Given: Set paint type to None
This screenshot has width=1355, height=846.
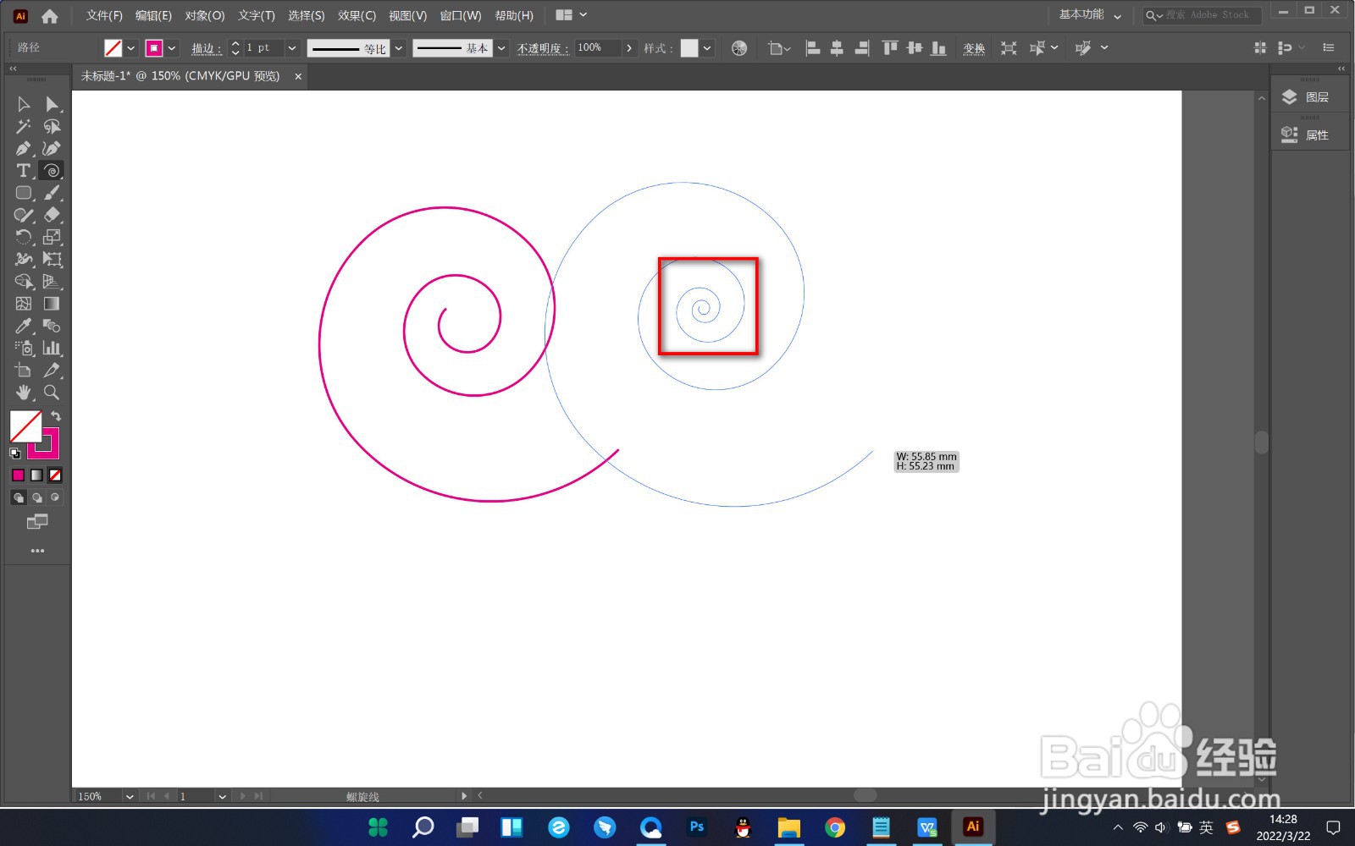Looking at the screenshot, I should (55, 475).
